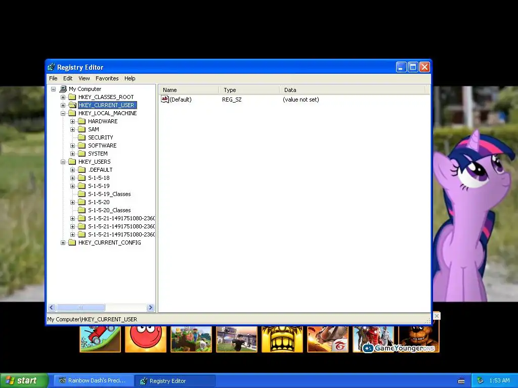Click tree pane scroll right arrow
Image resolution: width=518 pixels, height=388 pixels.
pyautogui.click(x=150, y=308)
